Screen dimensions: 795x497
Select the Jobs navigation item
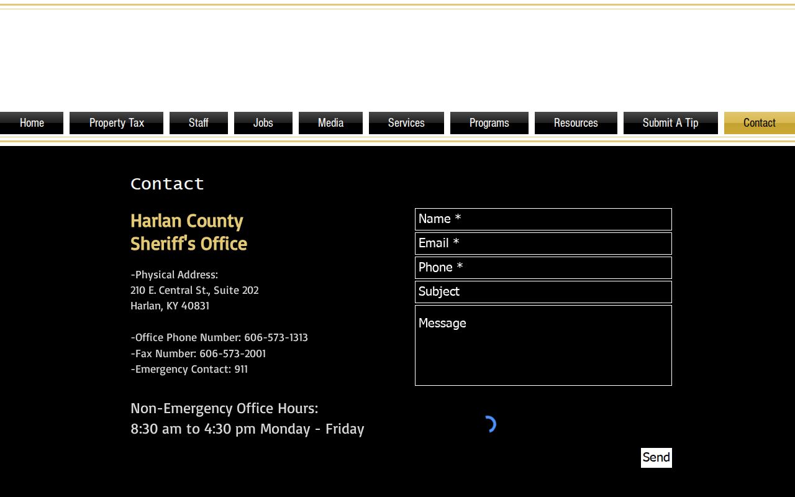263,123
